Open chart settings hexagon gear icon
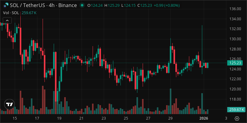Image resolution: width=247 pixels, height=123 pixels. coord(237,118)
